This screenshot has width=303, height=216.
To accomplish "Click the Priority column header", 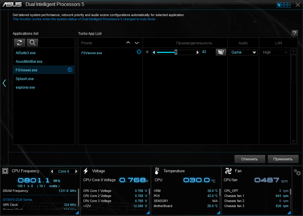I will tap(87, 43).
